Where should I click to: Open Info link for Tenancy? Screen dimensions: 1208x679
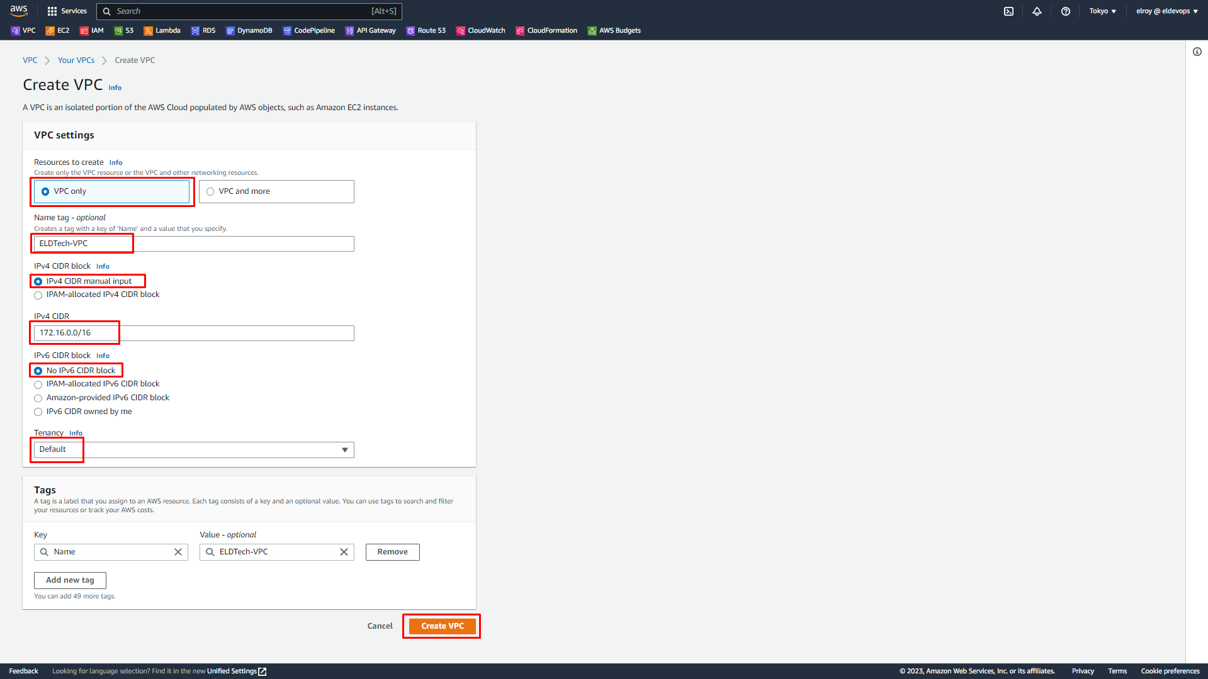pyautogui.click(x=76, y=433)
